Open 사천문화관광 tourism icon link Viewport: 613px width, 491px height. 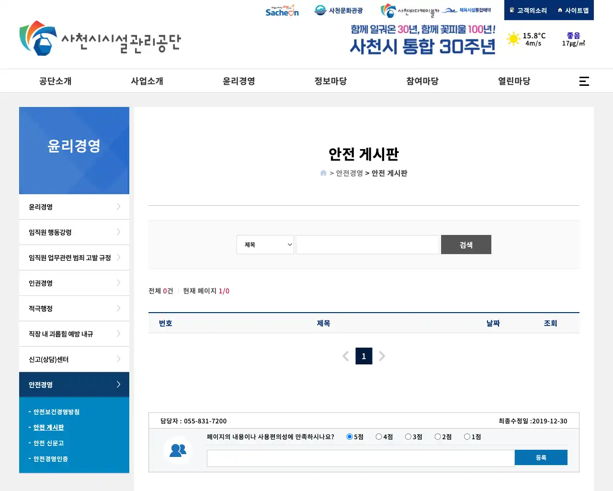(338, 11)
